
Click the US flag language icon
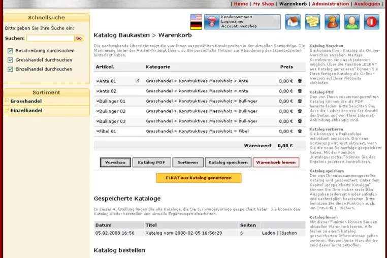pos(196,18)
